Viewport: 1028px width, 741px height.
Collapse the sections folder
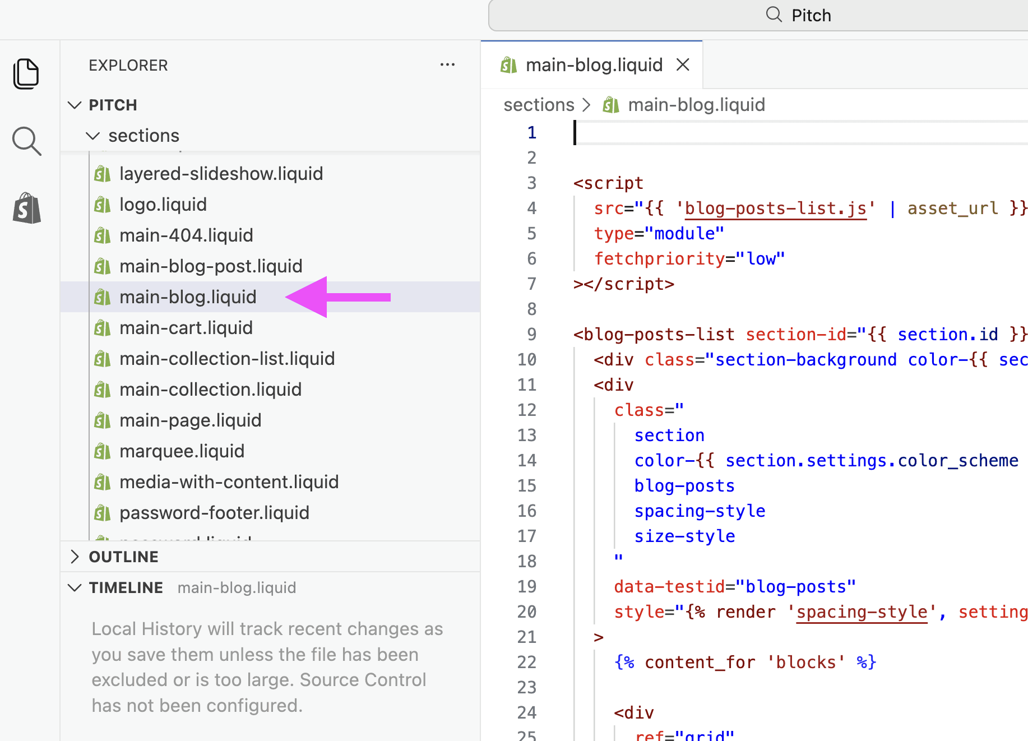pos(92,136)
